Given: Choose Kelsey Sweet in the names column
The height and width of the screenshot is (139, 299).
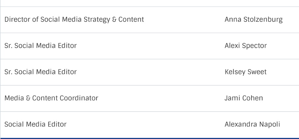Looking at the screenshot, I should coord(245,72).
